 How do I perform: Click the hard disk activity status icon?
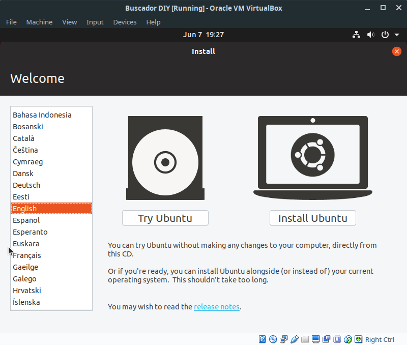[262, 339]
